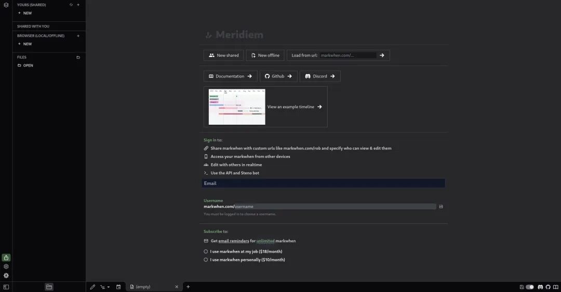Toggle the sidebar panel icon in bottom-left

point(6,287)
